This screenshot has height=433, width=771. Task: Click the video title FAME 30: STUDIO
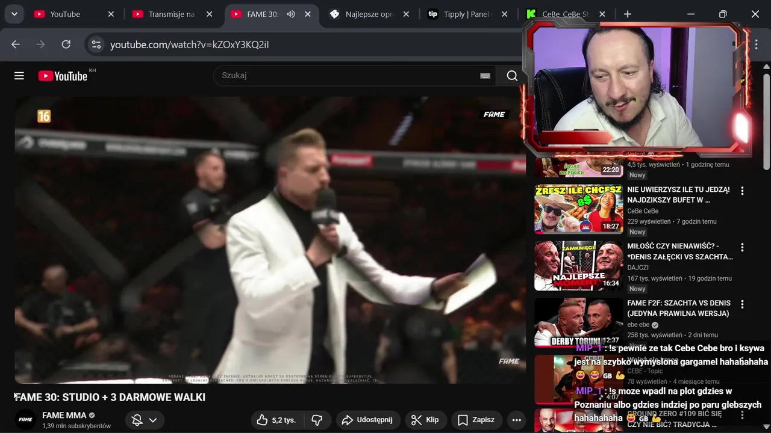(110, 398)
